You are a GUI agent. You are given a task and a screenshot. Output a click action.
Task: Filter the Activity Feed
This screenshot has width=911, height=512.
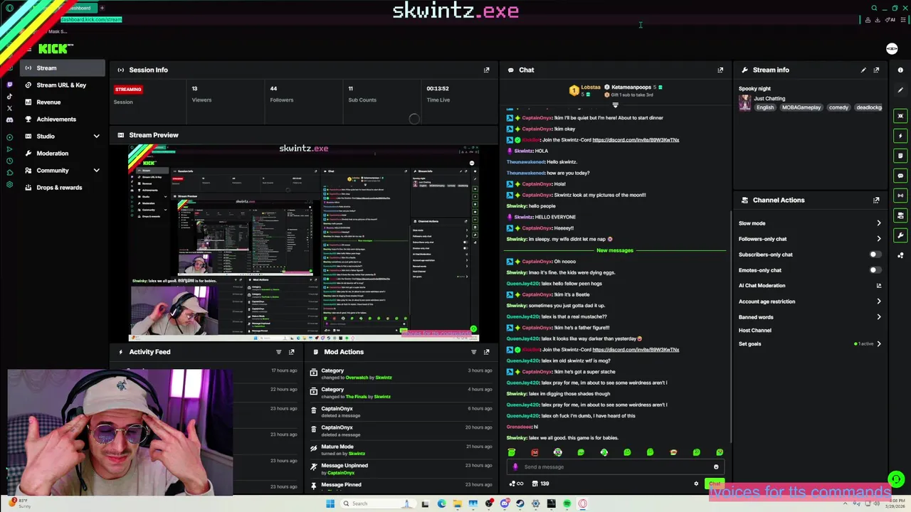coord(278,352)
